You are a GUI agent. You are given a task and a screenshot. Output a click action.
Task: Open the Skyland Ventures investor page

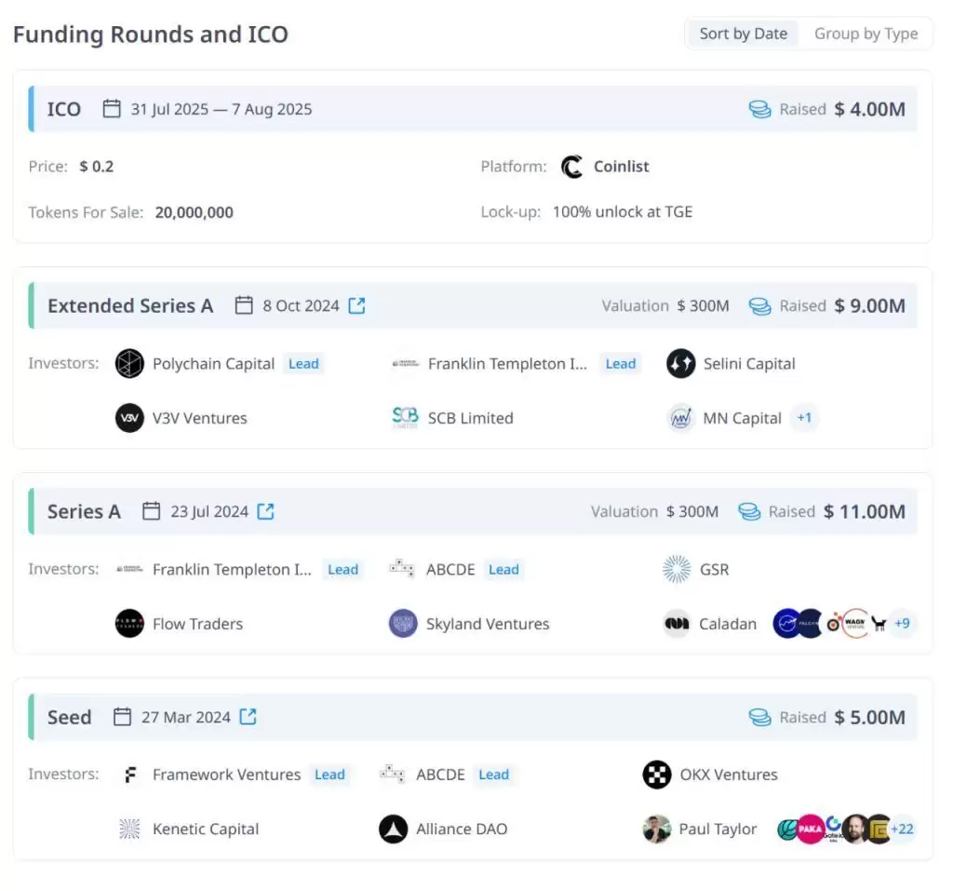[487, 624]
